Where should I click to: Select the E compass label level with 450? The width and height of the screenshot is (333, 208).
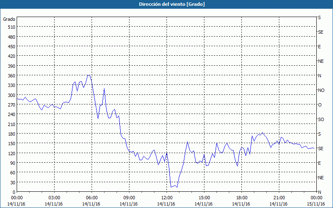319,47
